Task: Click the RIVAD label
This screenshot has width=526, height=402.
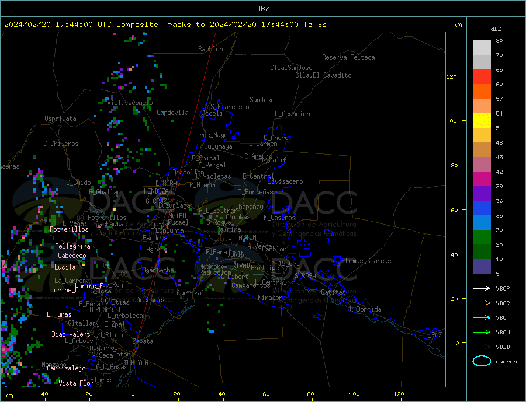Action: coord(241,265)
